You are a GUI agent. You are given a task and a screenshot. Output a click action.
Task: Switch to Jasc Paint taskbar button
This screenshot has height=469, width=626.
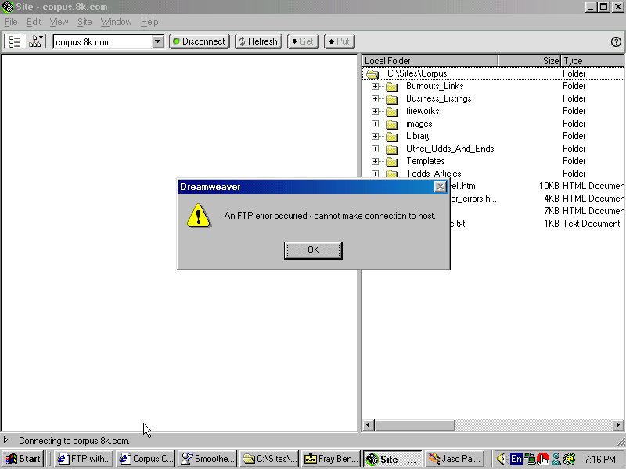(455, 459)
